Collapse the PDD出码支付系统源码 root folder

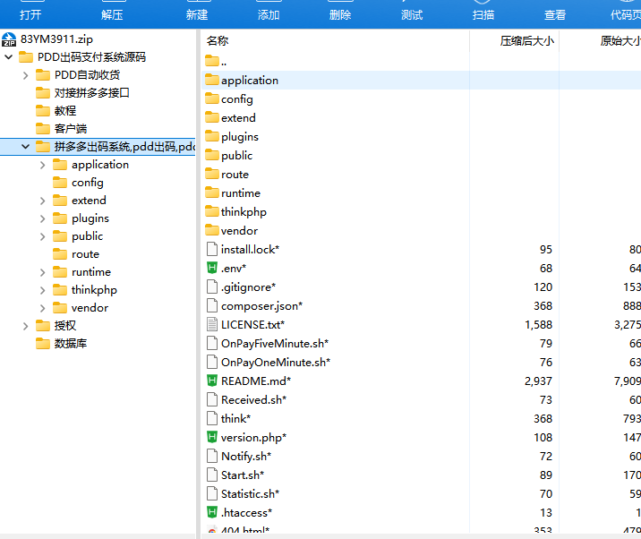coord(9,56)
